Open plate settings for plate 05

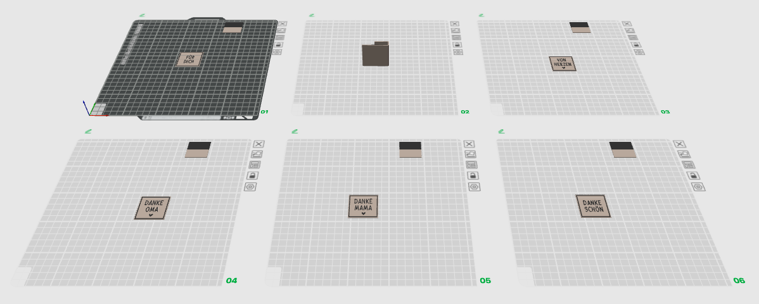click(x=475, y=186)
